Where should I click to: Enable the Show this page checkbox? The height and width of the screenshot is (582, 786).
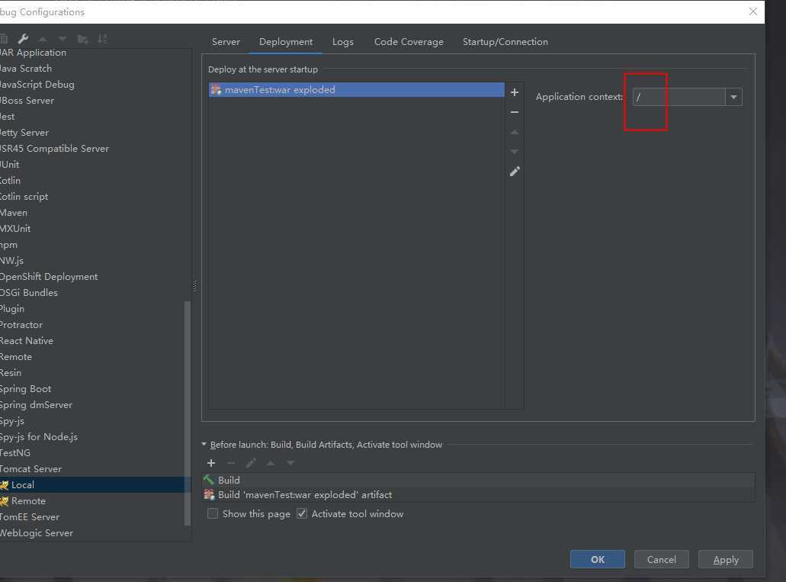click(x=213, y=514)
